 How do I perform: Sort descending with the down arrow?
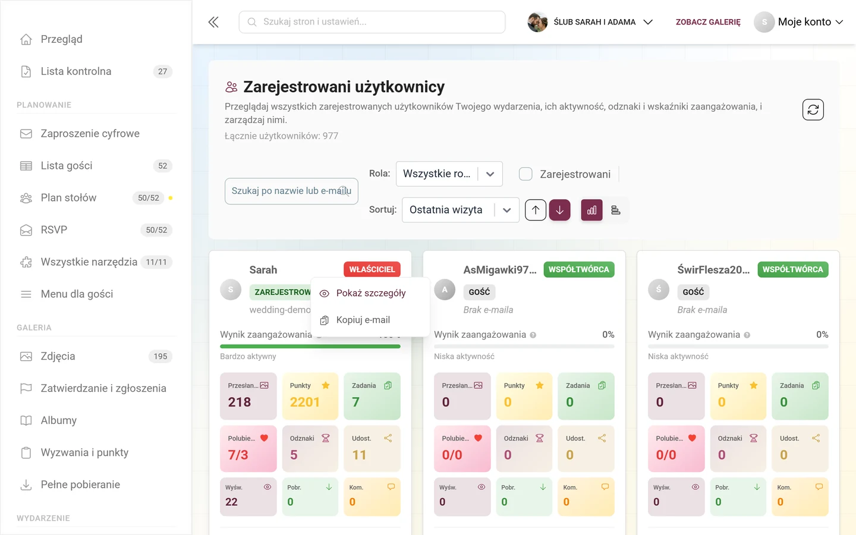pyautogui.click(x=559, y=210)
